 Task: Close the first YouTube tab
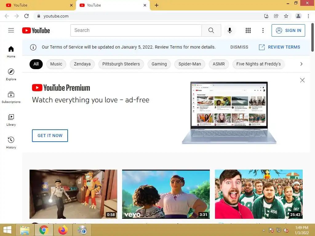click(71, 5)
